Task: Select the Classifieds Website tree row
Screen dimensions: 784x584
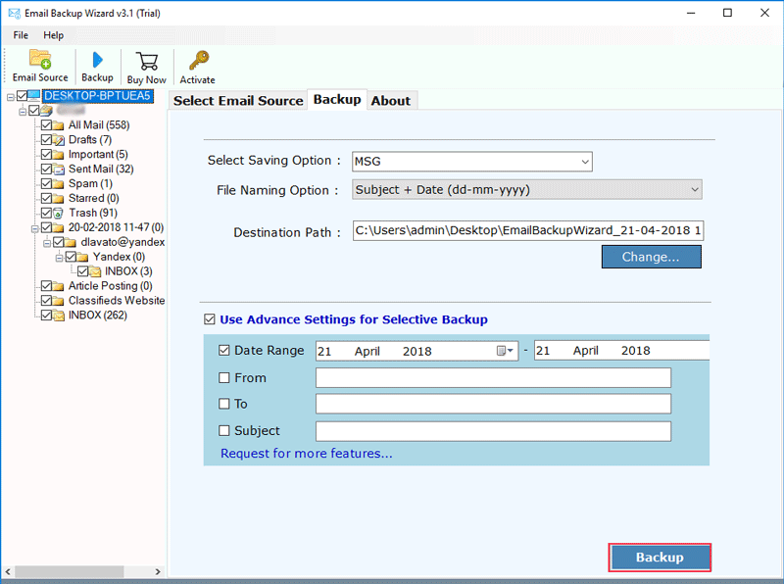Action: pos(117,301)
